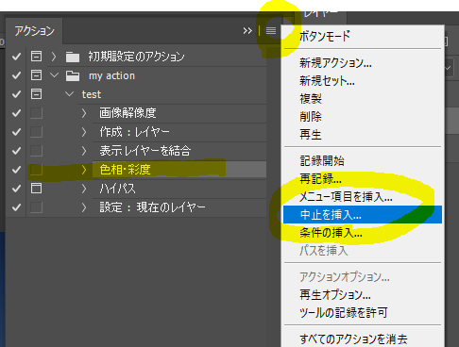The height and width of the screenshot is (347, 459).
Task: Choose 新規セット... from the menu
Action: (x=363, y=81)
